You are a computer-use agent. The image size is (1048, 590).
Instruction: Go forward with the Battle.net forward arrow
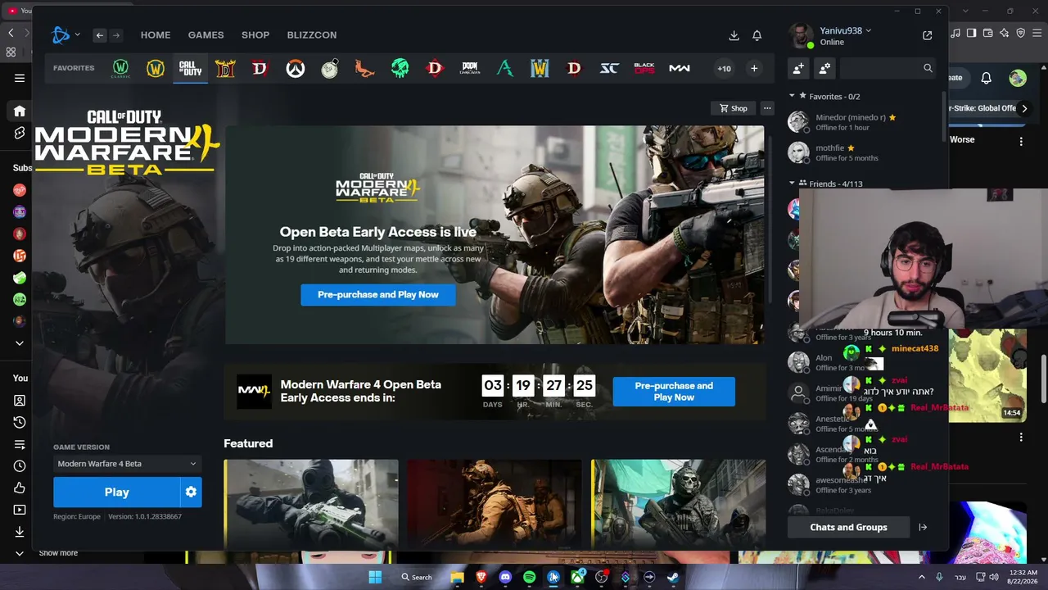(x=116, y=35)
